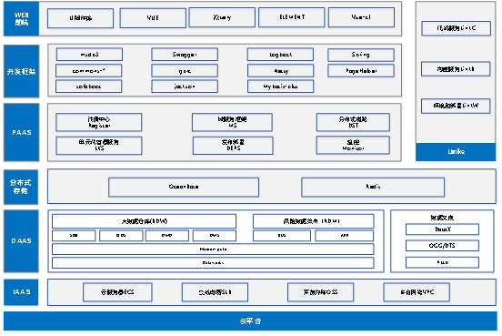The image size is (502, 336).
Task: Click the 分布式 DST box
Action: coord(353,122)
